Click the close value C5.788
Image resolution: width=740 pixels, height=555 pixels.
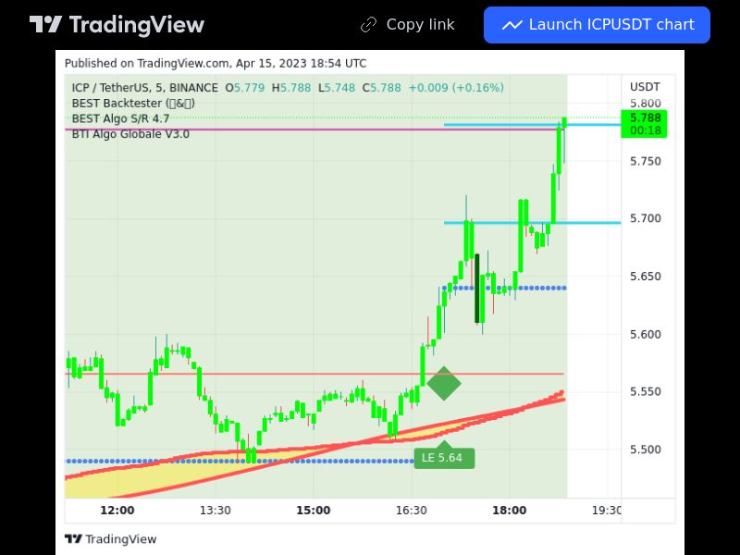[x=381, y=88]
